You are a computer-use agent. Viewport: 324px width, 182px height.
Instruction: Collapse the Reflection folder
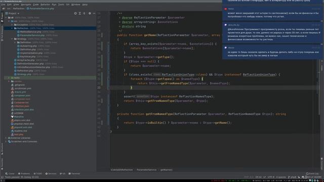[12, 28]
